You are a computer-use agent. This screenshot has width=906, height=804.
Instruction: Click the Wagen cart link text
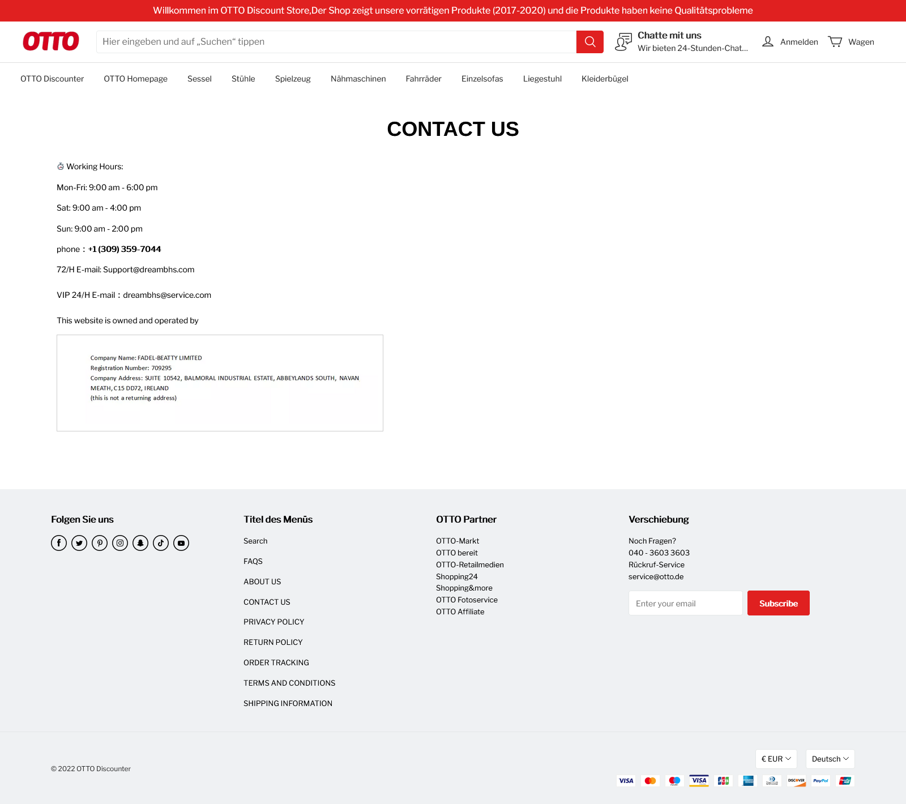point(861,42)
